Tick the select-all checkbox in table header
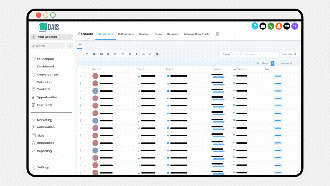 point(85,69)
